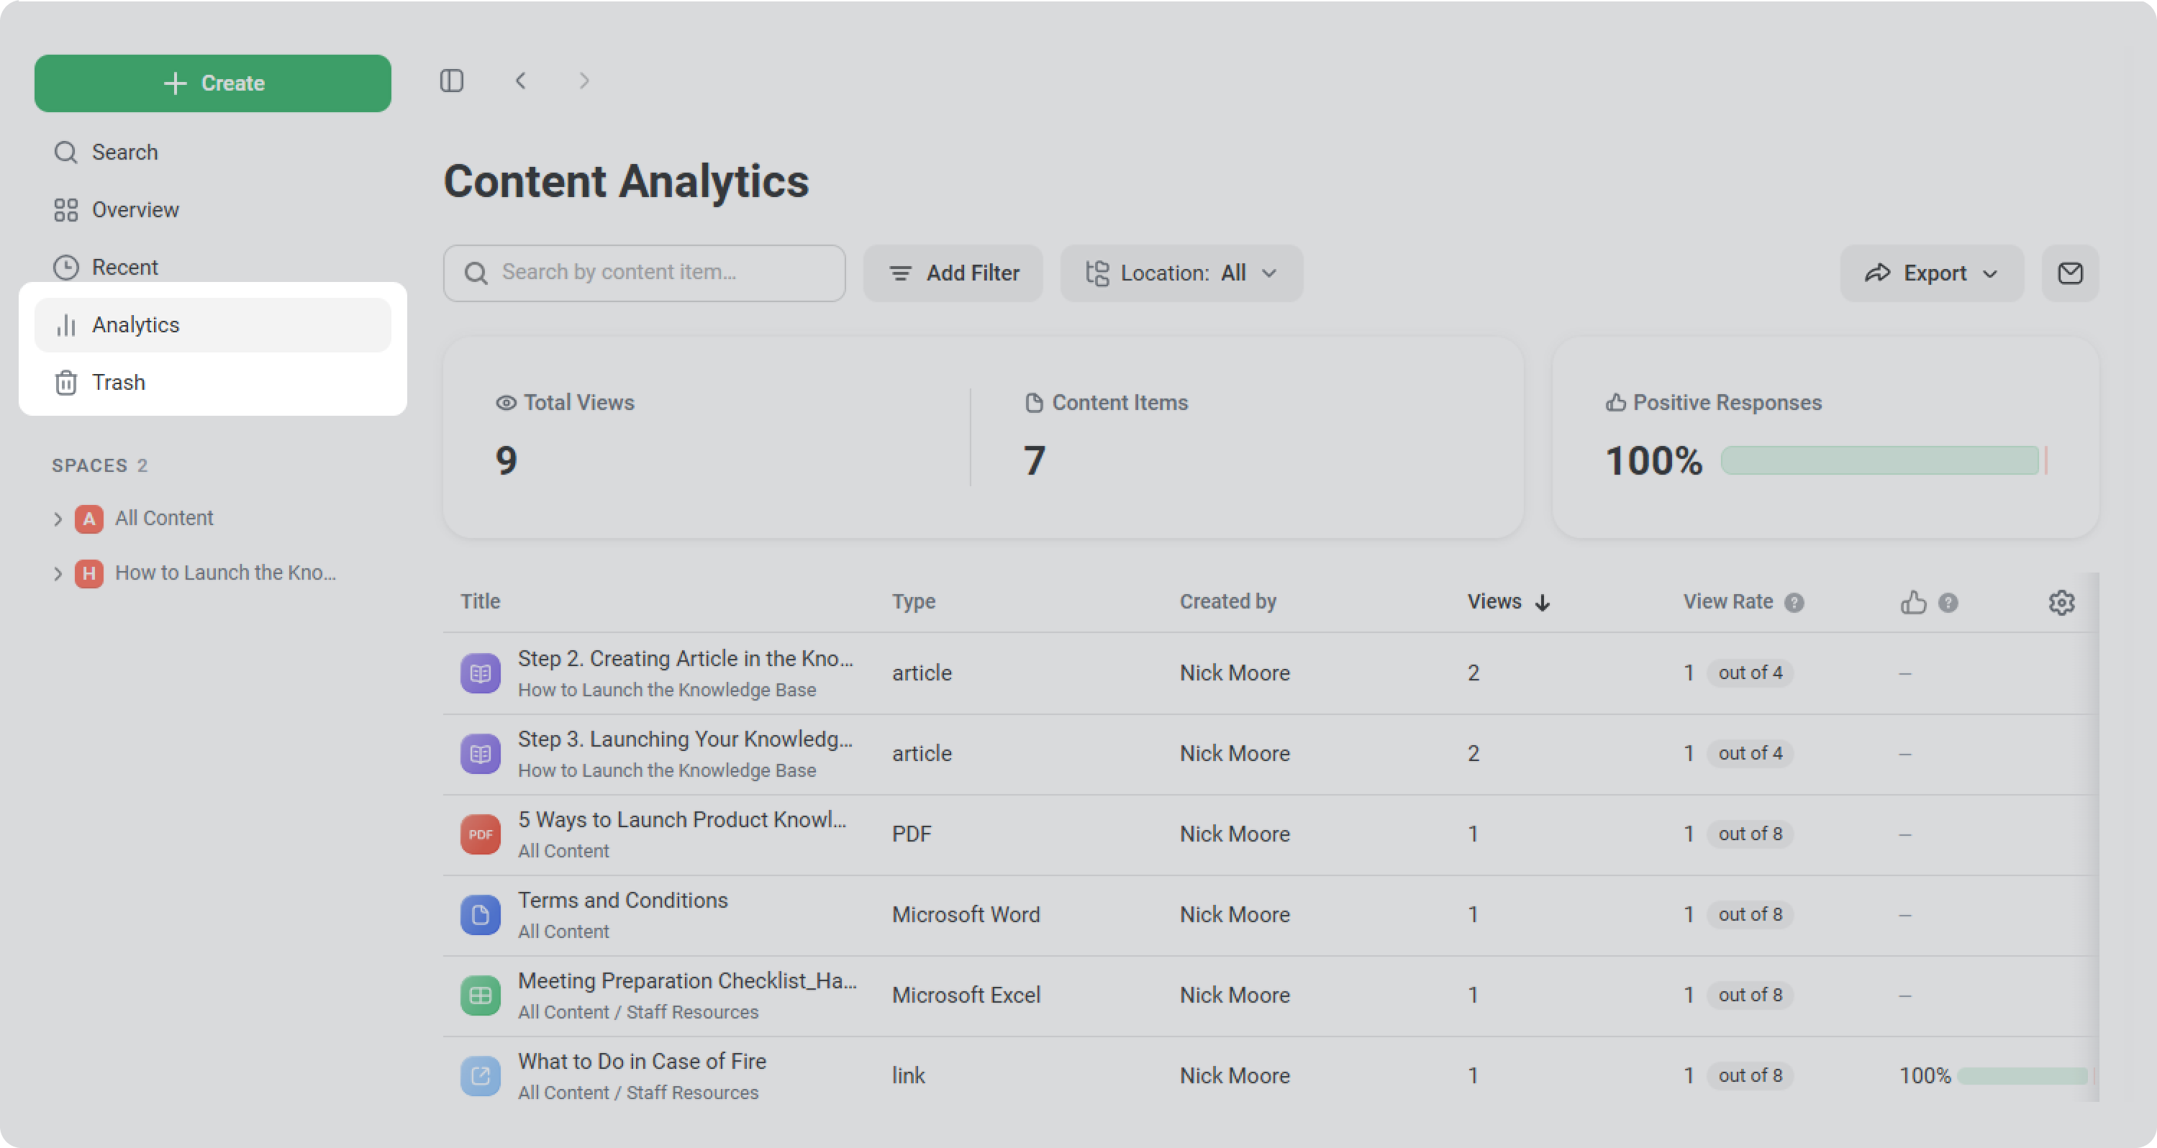Open the Export dropdown menu
Screen dimensions: 2157x1148
[x=1931, y=273]
